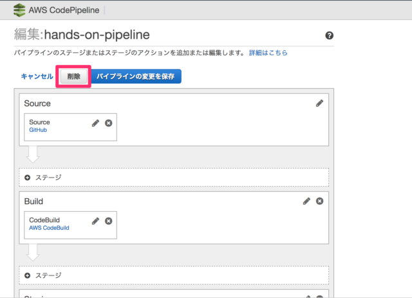Edit the Source stage with its pencil icon
Image resolution: width=412 pixels, height=298 pixels.
(319, 103)
